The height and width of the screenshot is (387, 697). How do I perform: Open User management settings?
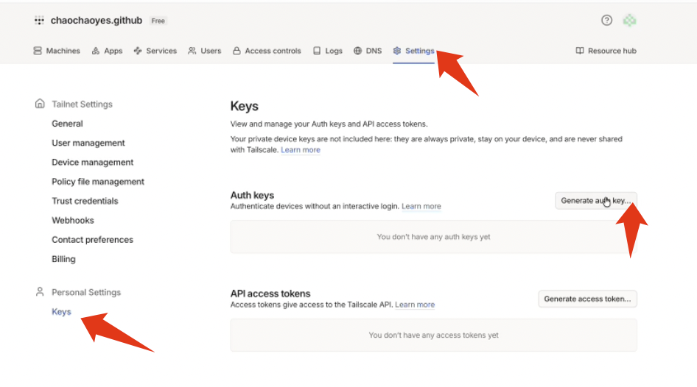click(x=88, y=143)
